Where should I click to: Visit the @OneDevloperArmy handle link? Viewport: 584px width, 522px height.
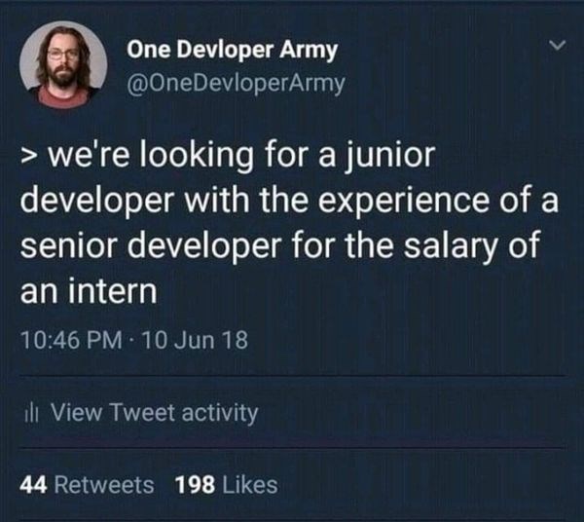tap(236, 85)
